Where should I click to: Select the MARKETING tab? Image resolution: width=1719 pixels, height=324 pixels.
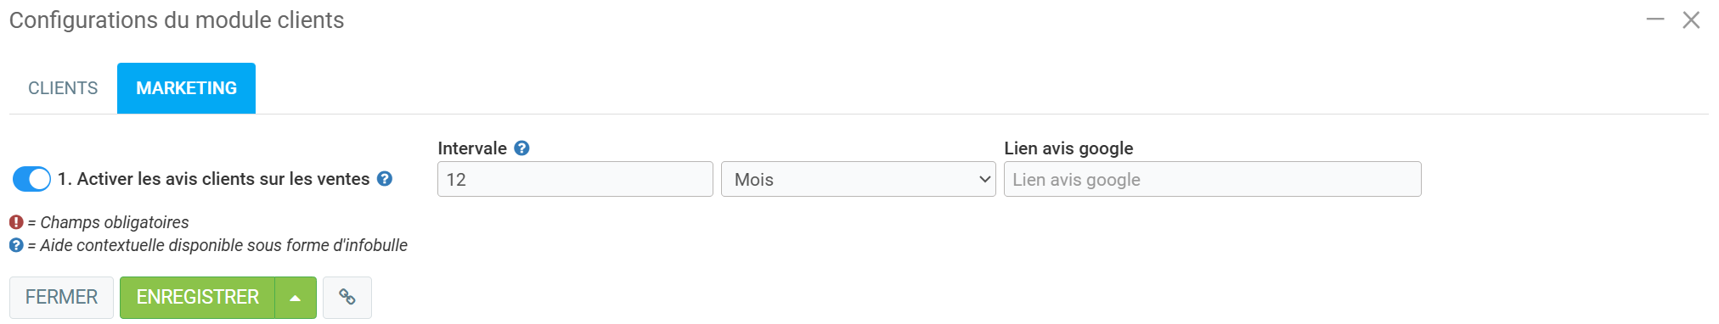pyautogui.click(x=187, y=88)
